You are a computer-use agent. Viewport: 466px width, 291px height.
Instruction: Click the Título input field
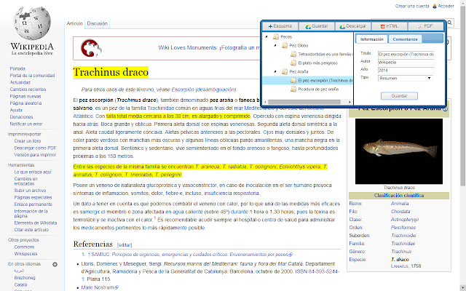(x=406, y=54)
